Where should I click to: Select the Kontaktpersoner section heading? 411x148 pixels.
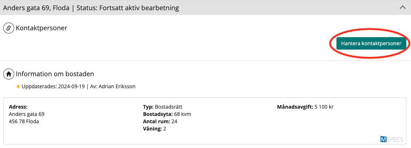coord(41,28)
